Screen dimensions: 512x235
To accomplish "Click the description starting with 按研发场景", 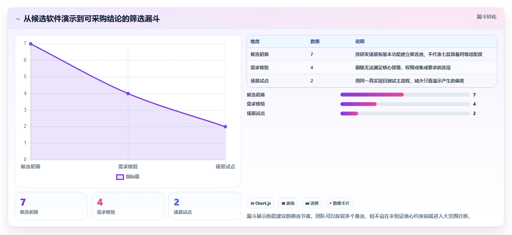I will (x=419, y=54).
